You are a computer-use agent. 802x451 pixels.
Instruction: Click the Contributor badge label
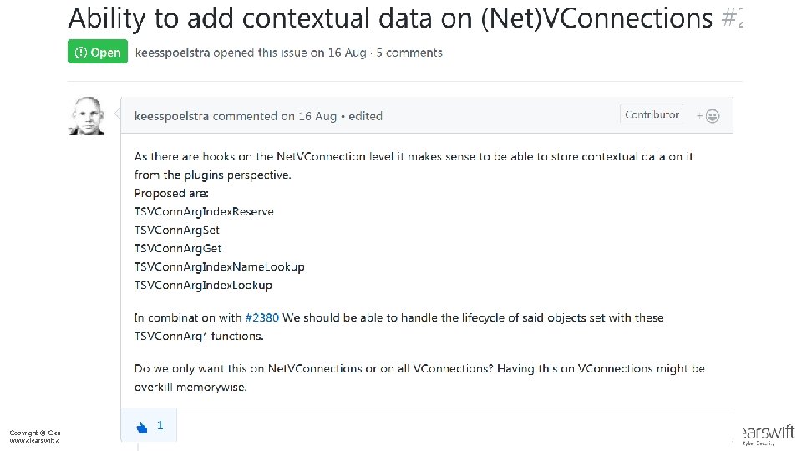[x=652, y=115]
